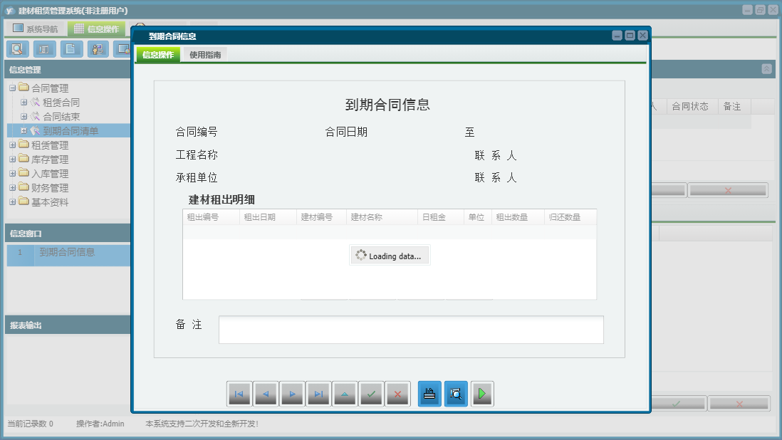The image size is (782, 440).
Task: Print the expired contract report
Action: (429, 393)
